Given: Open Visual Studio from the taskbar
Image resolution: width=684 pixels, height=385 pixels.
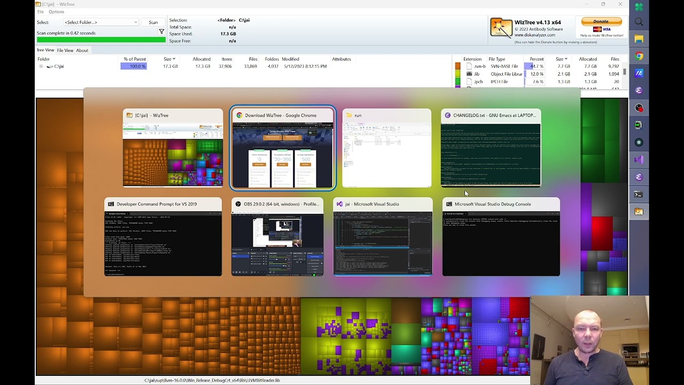Looking at the screenshot, I should click(639, 159).
